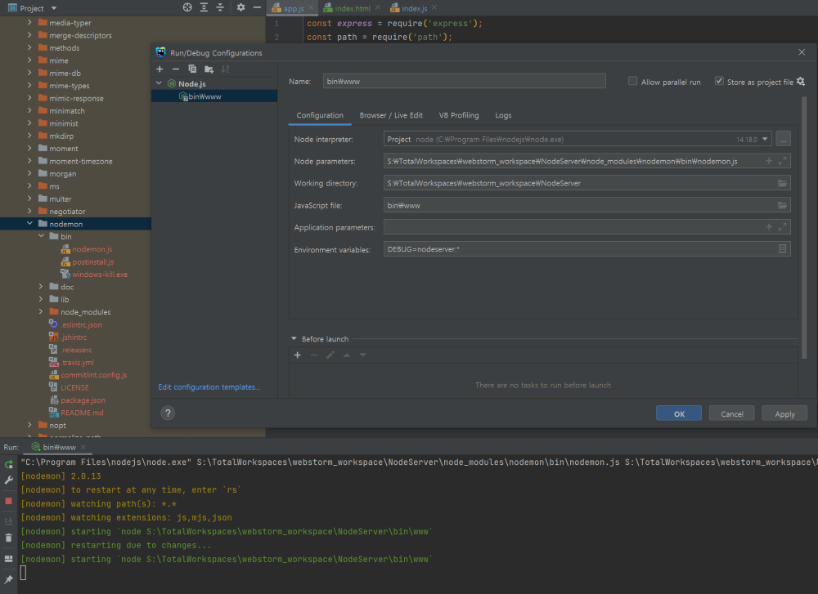Close the bin\www Run tab
Screen dimensions: 818x594
(83, 447)
